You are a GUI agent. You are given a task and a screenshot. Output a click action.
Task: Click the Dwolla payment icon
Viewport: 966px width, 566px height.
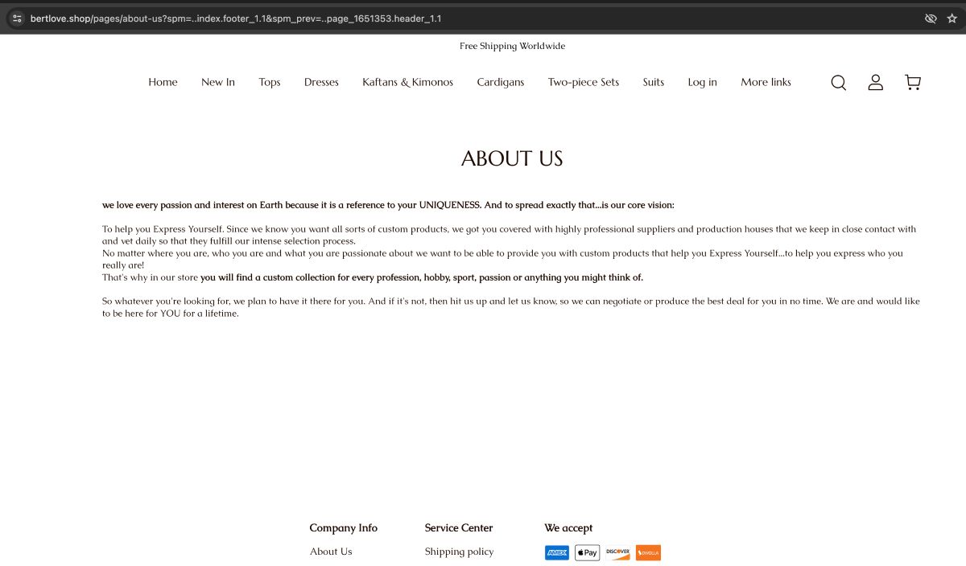pos(648,553)
